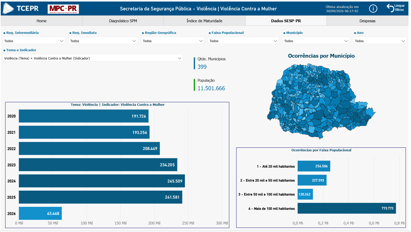Click the Qtde. Municípios value 399
Image resolution: width=411 pixels, height=232 pixels.
pyautogui.click(x=202, y=67)
